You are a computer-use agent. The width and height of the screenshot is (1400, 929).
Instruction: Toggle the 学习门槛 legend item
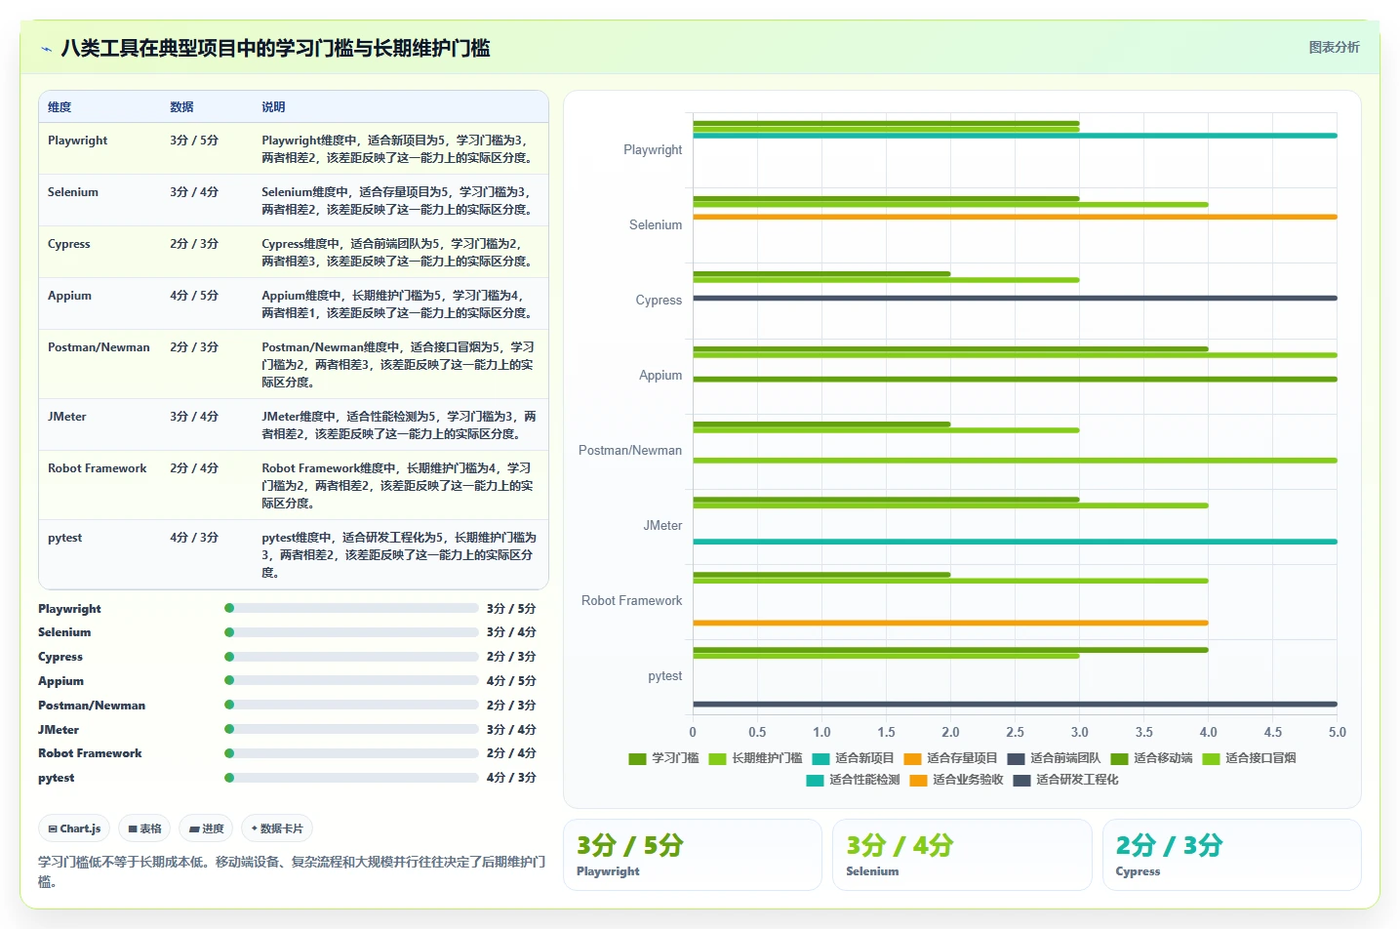663,758
